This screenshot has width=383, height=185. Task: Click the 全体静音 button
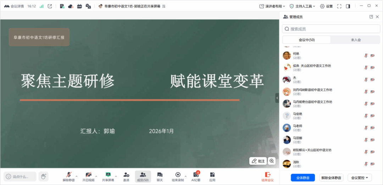pyautogui.click(x=303, y=178)
